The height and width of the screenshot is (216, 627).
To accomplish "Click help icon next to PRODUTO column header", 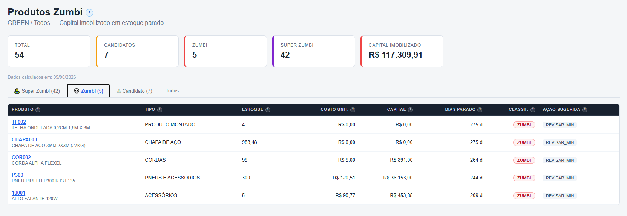I will point(38,110).
